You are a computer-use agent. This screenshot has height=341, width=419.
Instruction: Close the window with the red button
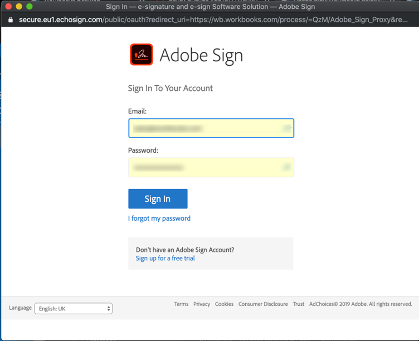tap(8, 7)
